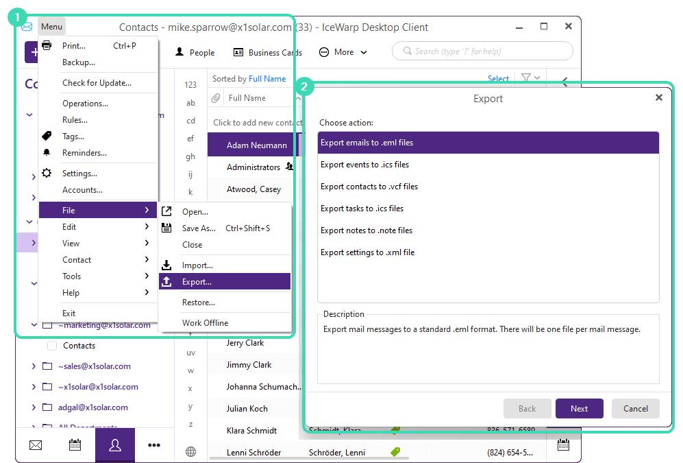683x463 pixels.
Task: Click the floppy disk Save As icon
Action: click(x=166, y=228)
